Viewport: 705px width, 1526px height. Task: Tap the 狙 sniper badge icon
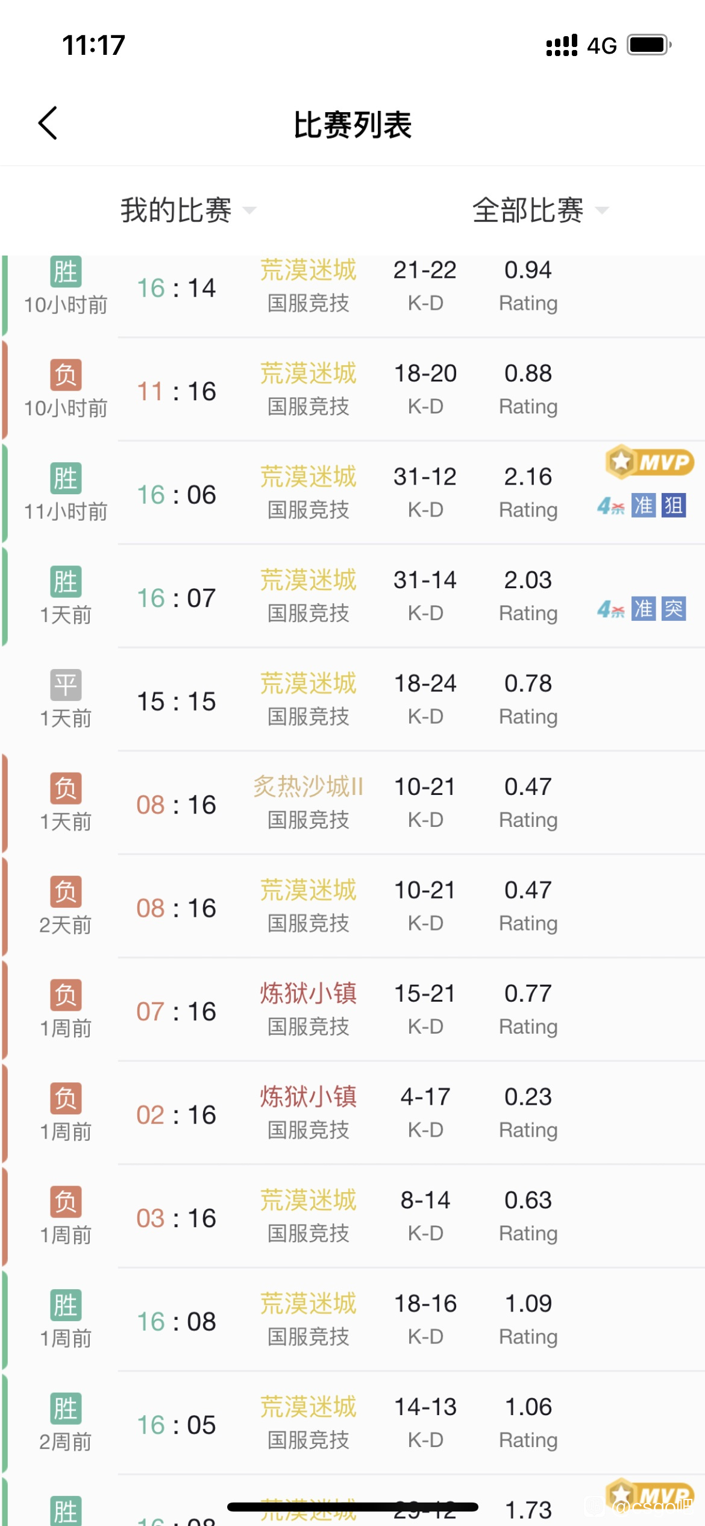[674, 505]
